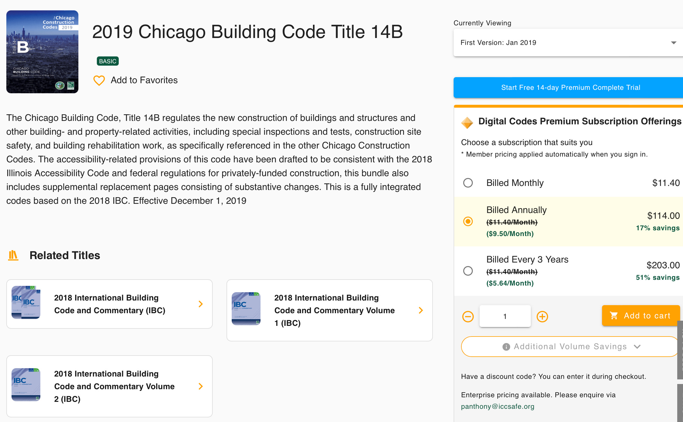Select the Billed Monthly radio option

468,183
